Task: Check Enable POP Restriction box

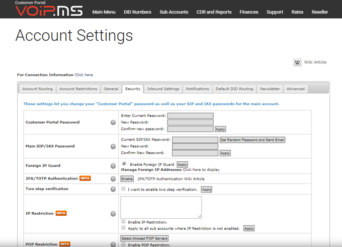Action: click(x=123, y=244)
